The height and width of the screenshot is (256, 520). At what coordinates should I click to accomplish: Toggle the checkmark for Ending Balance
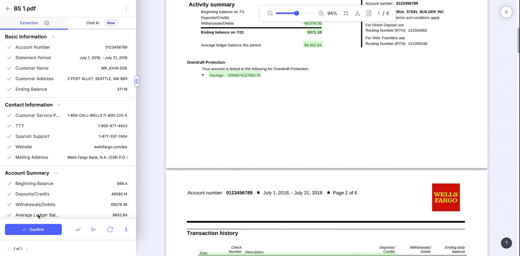[x=9, y=89]
